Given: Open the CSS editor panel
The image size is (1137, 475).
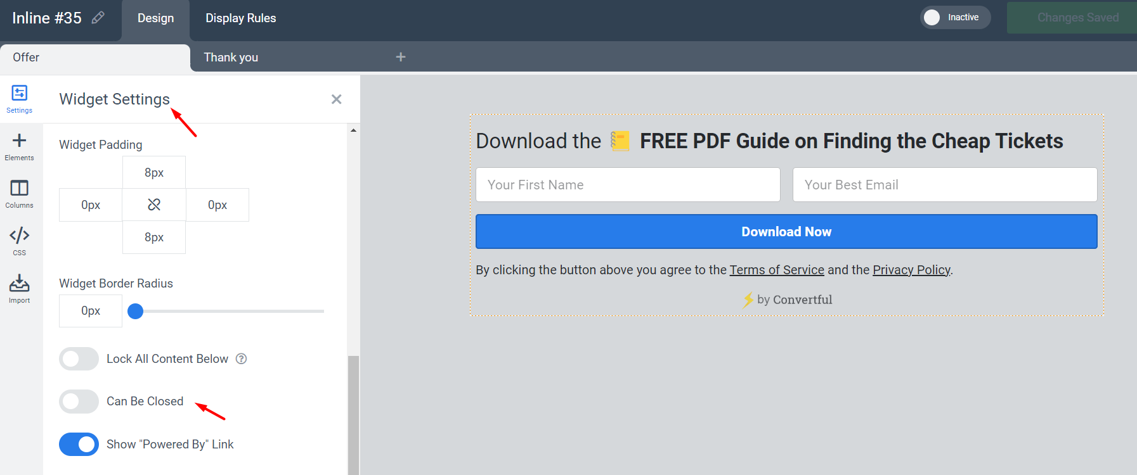Looking at the screenshot, I should (20, 242).
